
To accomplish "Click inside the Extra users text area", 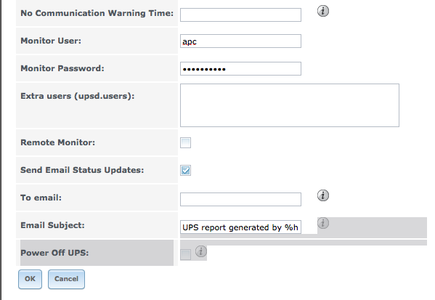I will pos(290,105).
